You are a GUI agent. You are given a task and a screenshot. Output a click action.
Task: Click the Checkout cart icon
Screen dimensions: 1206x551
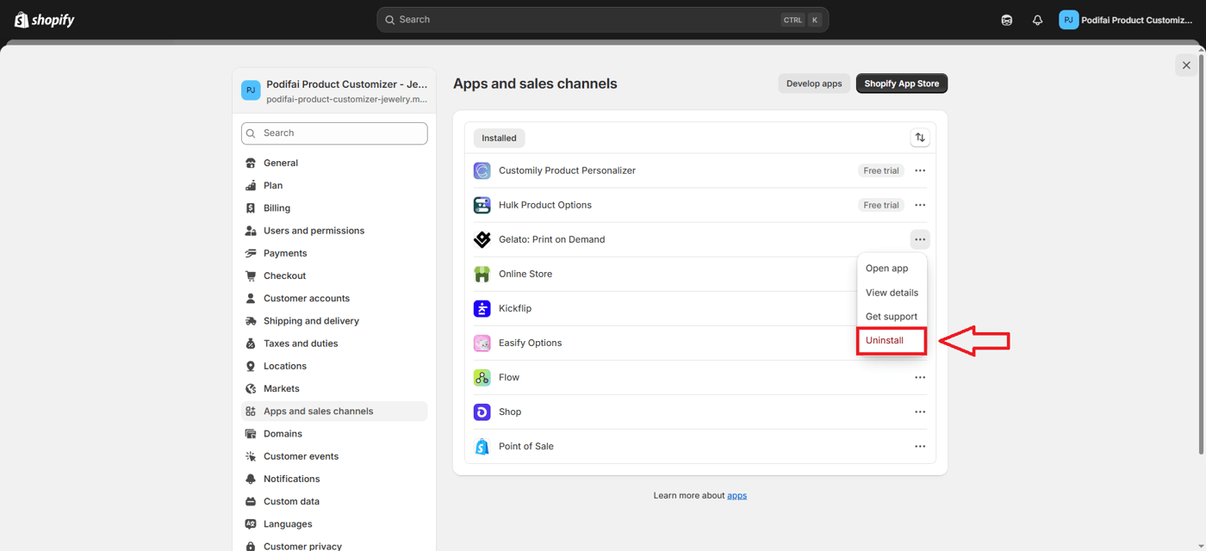click(251, 275)
